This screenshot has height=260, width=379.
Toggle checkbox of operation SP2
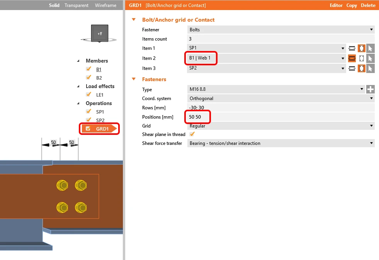tap(89, 120)
